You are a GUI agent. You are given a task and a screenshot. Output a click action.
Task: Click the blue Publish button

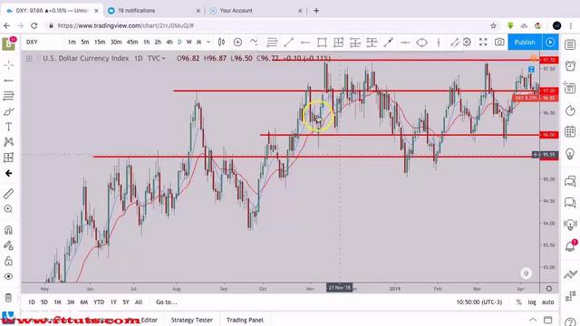coord(525,43)
